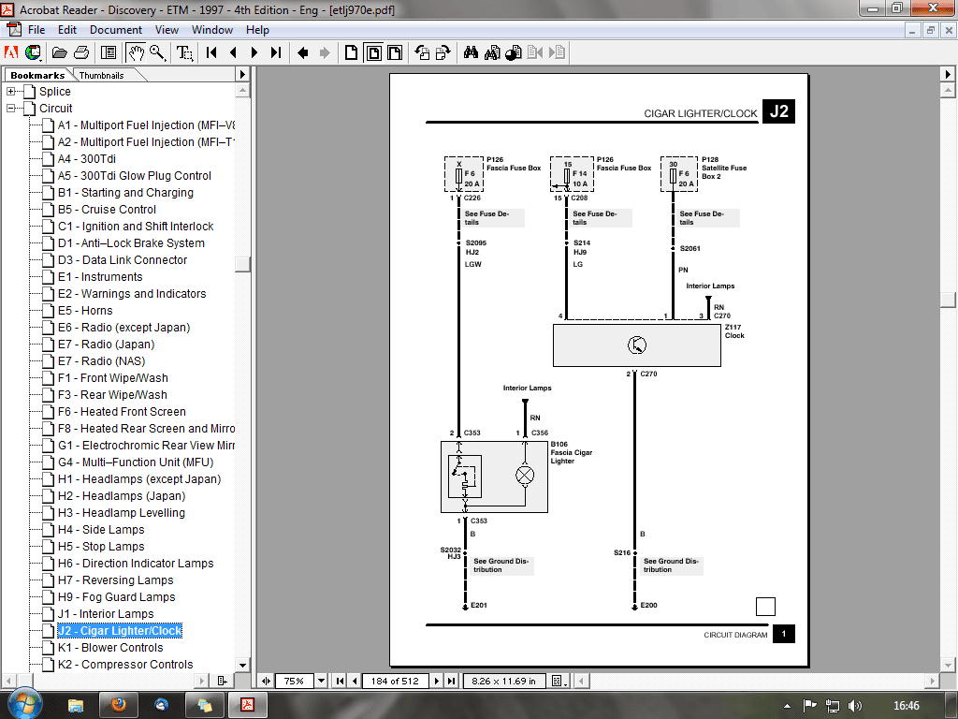Open the File menu
958x719 pixels.
36,29
